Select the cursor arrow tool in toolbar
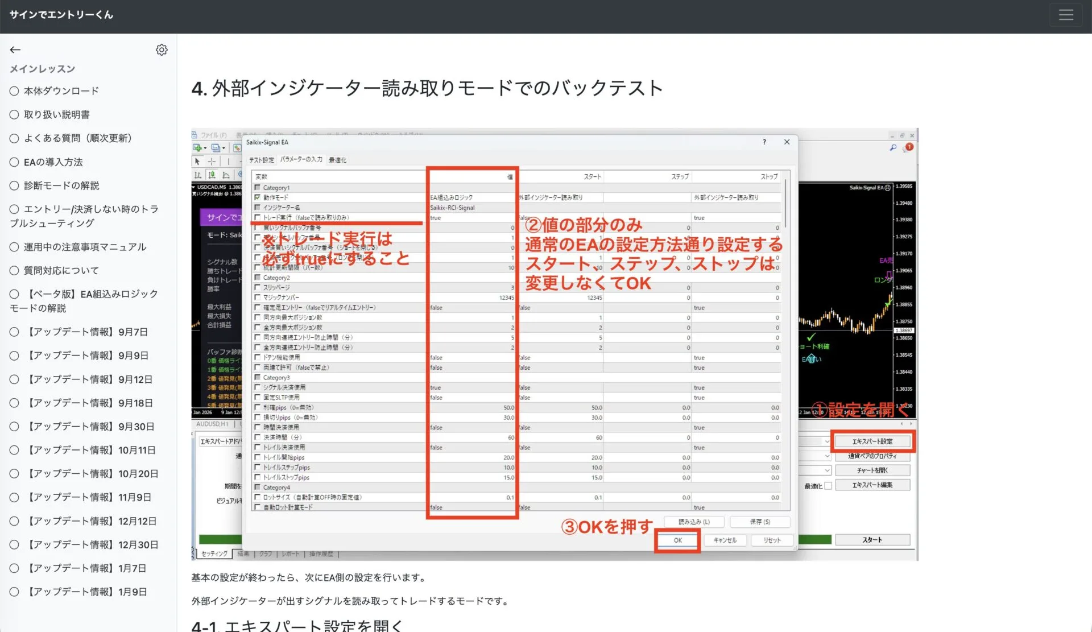 coord(196,162)
